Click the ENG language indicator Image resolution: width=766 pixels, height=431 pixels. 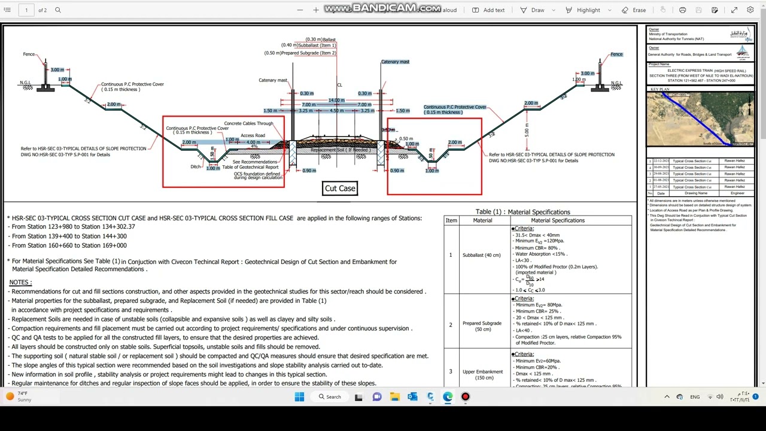(x=695, y=397)
